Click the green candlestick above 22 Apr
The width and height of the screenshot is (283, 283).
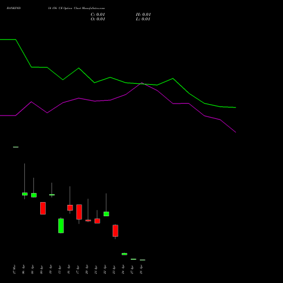[x=106, y=214]
